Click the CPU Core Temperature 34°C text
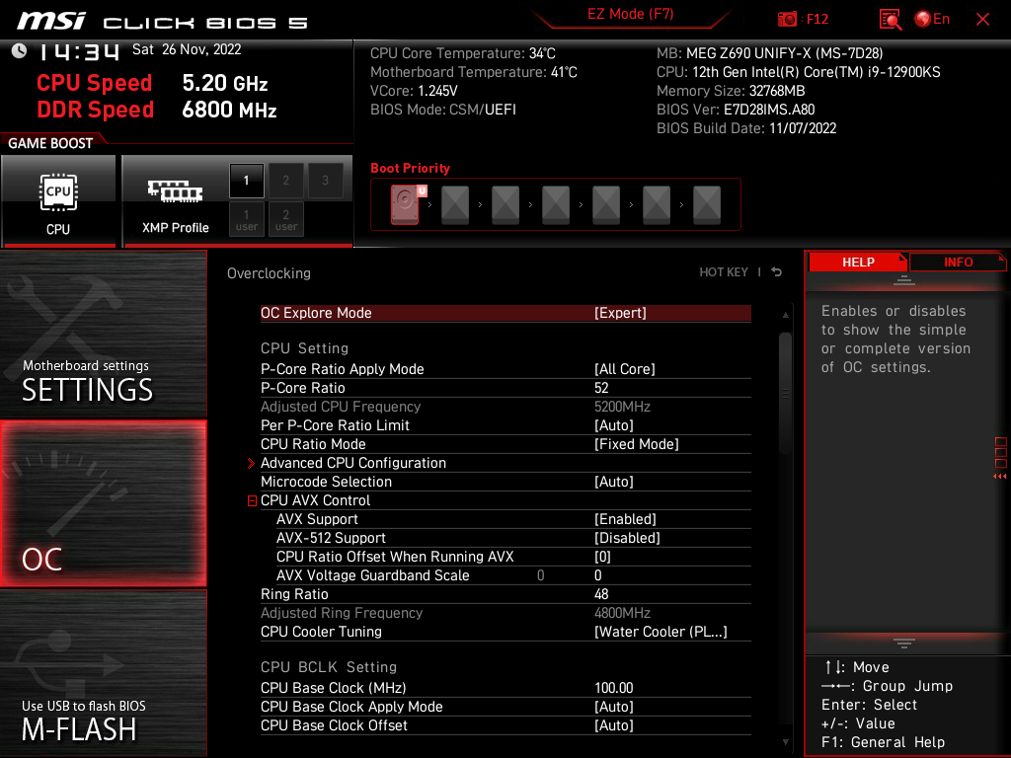1011x758 pixels. tap(463, 53)
